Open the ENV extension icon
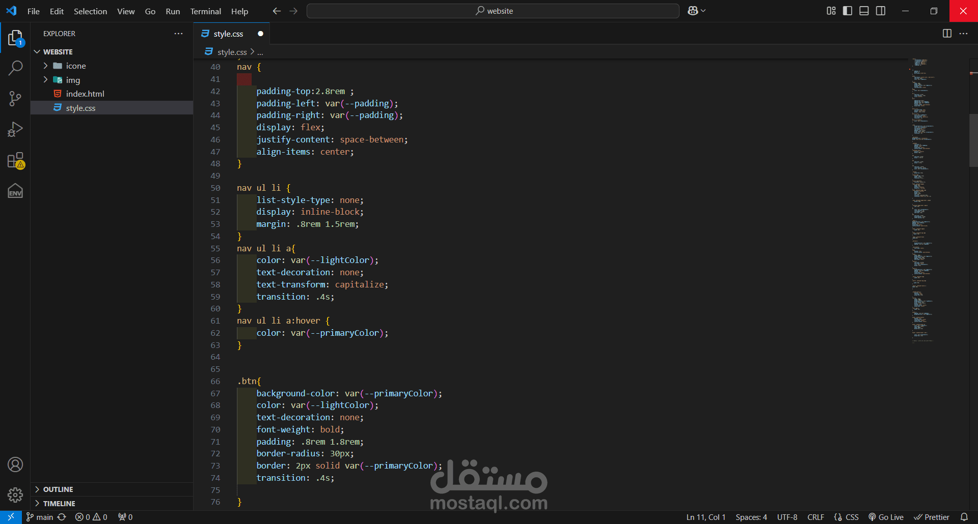978x524 pixels. click(x=15, y=191)
